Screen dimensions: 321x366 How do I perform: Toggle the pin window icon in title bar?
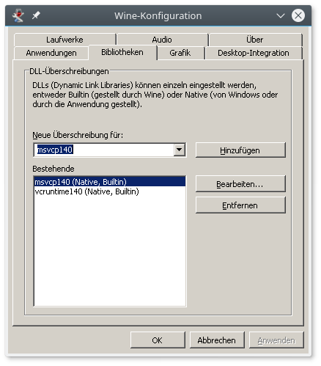(x=36, y=16)
